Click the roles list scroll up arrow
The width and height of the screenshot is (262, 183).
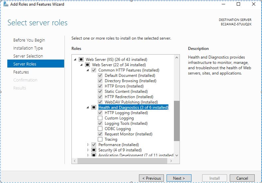coord(177,58)
